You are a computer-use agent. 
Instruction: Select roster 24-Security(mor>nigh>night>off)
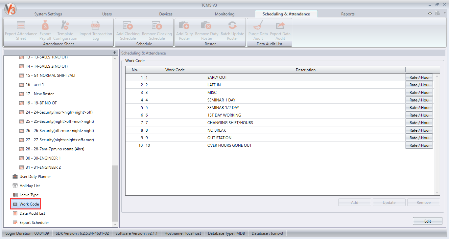(x=59, y=112)
